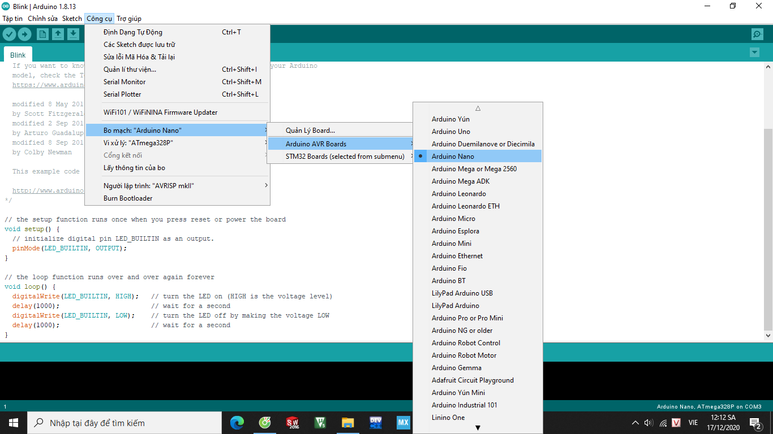Open the Sketch menu
Screen dimensions: 773x434
72,19
